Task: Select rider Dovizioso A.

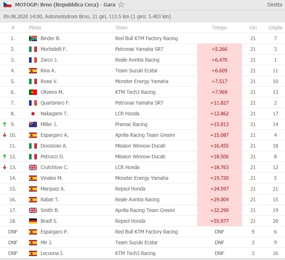Action: [54, 146]
